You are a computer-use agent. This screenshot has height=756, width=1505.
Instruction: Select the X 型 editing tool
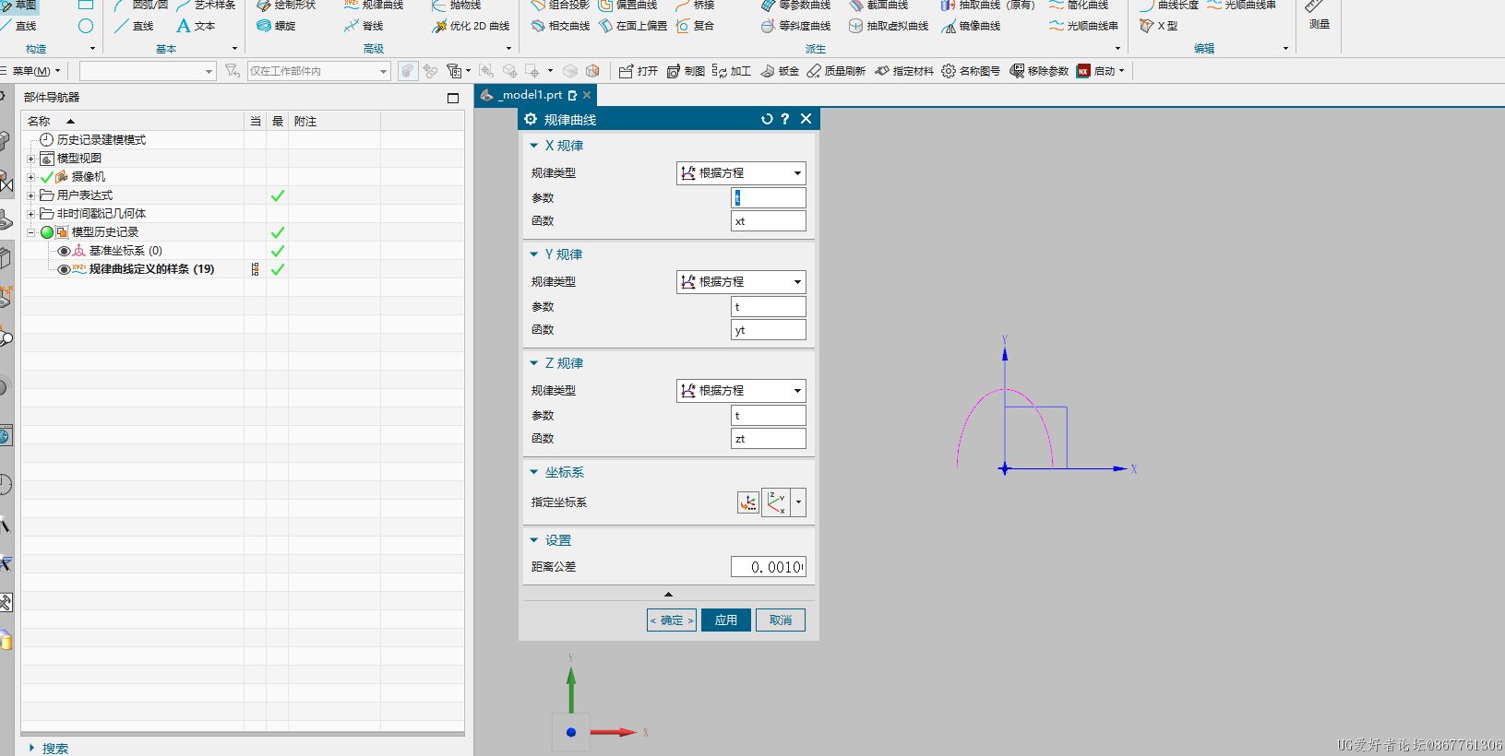click(x=1159, y=26)
